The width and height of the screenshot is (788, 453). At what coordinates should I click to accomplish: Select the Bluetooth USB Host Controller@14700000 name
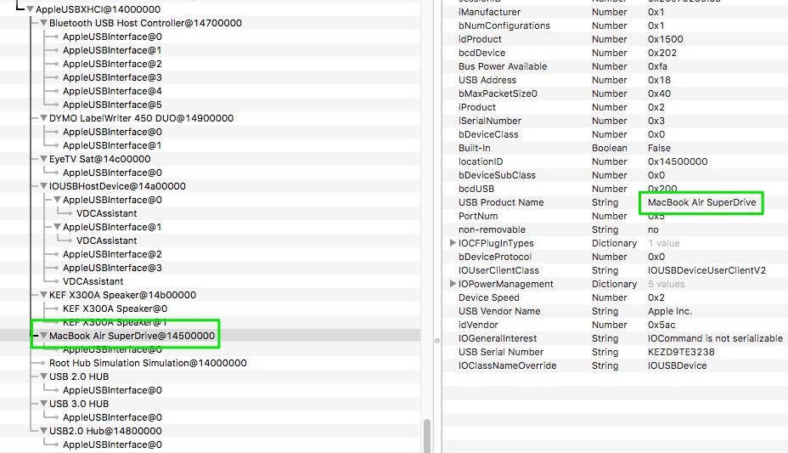coord(145,23)
